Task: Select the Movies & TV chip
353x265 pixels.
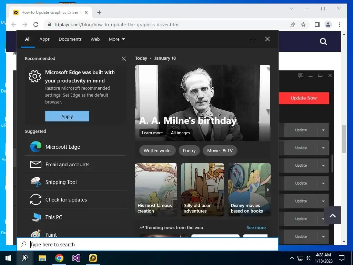Action: point(220,150)
